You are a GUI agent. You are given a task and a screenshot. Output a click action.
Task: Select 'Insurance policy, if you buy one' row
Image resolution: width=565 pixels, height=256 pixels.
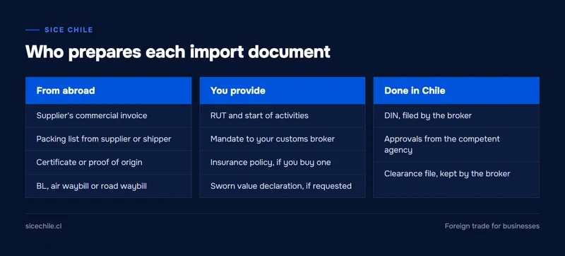tap(282, 162)
